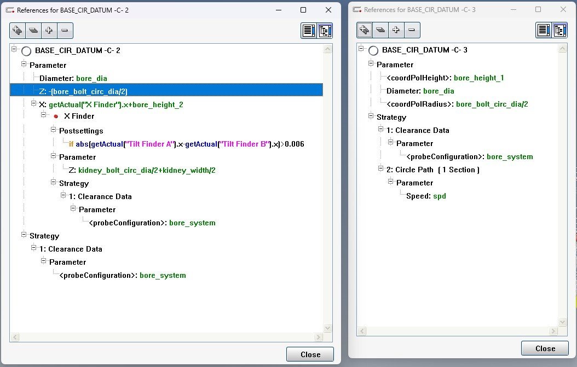Viewport: 577px width, 367px height.
Task: Click horizontal scrollbar left arrow in C- 2 window
Action: (x=15, y=337)
